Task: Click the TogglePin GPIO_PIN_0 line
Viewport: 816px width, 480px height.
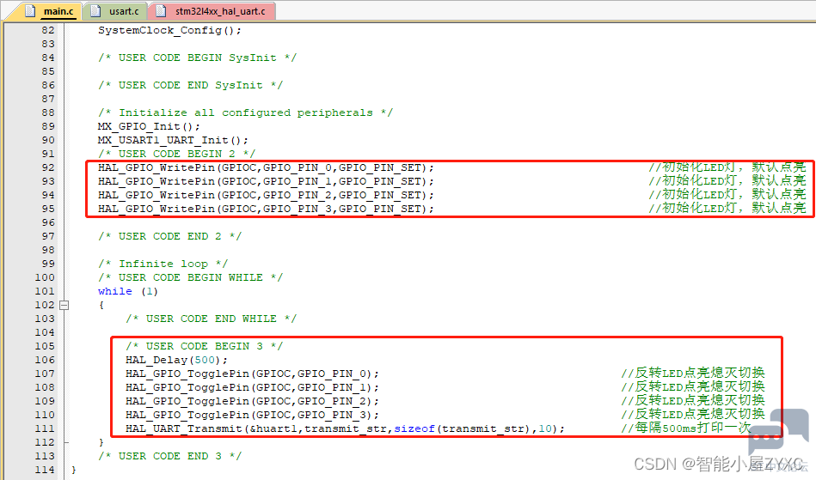Action: (x=252, y=374)
